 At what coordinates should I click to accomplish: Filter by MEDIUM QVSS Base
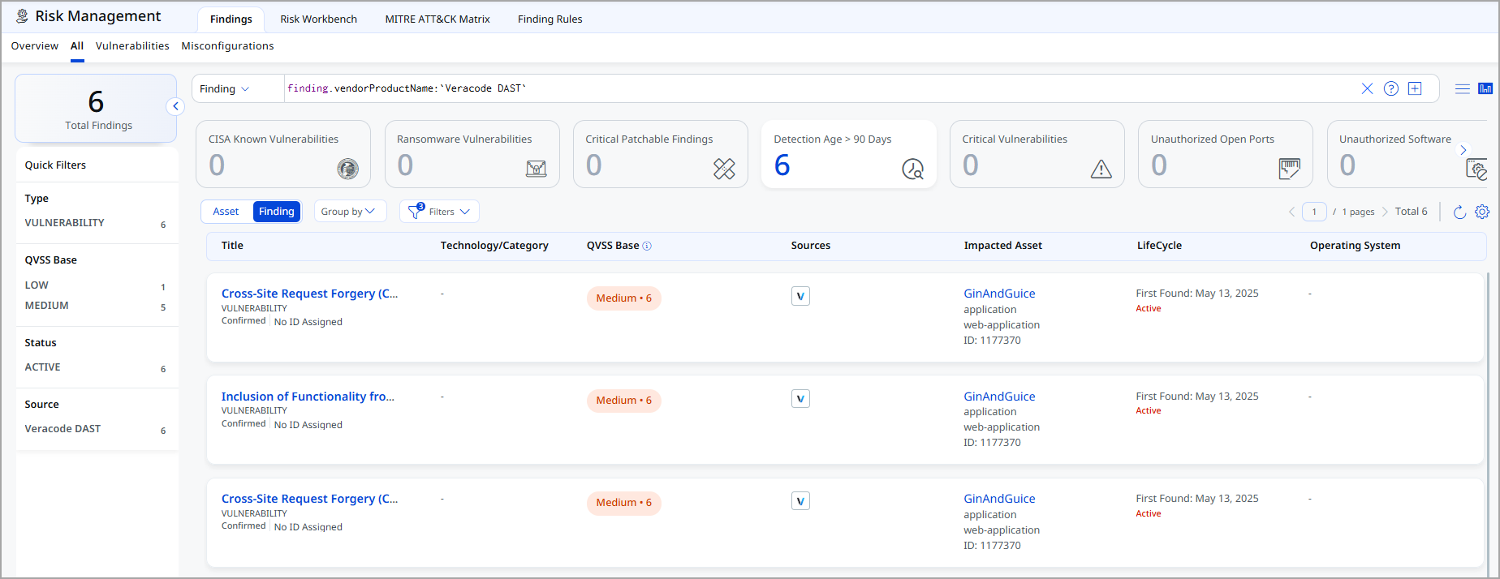coord(47,306)
